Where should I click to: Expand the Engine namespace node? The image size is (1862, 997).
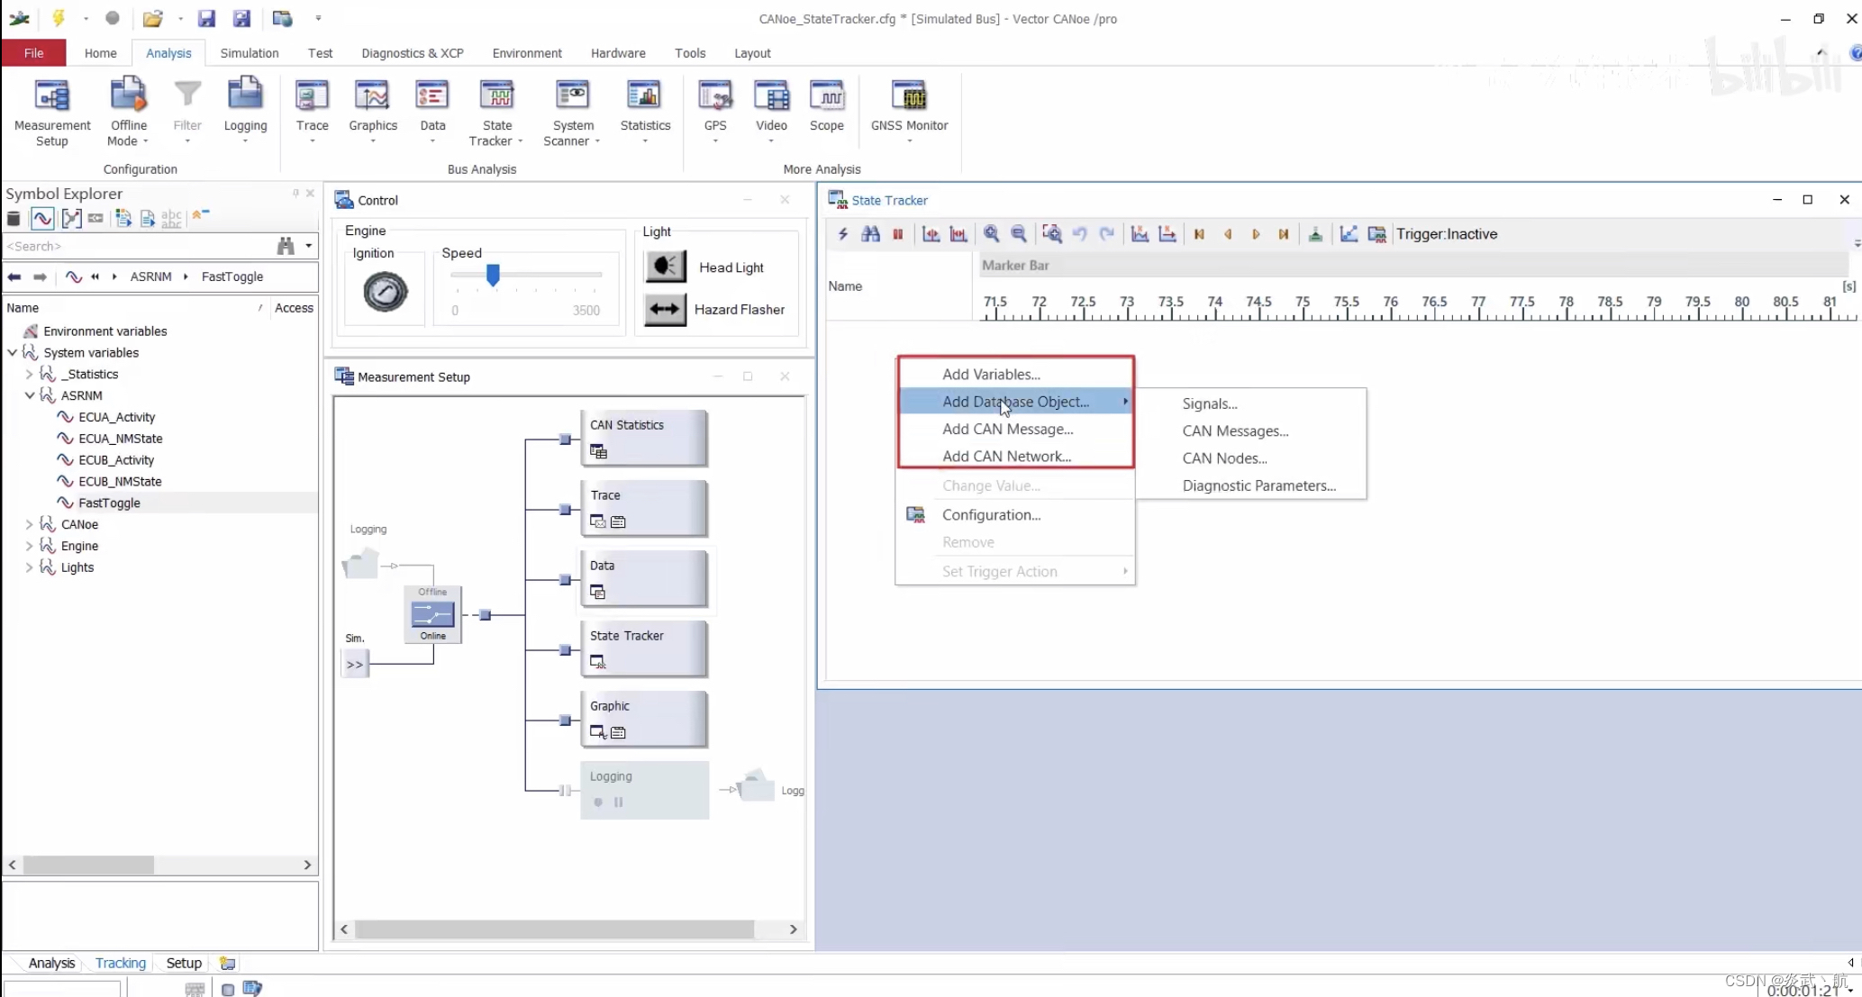point(30,546)
